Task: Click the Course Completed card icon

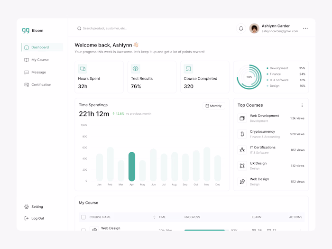Action: point(188,69)
